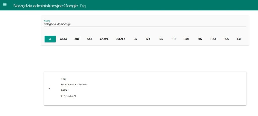Pick the PTR record type
This screenshot has height=116, width=258.
[x=174, y=39]
